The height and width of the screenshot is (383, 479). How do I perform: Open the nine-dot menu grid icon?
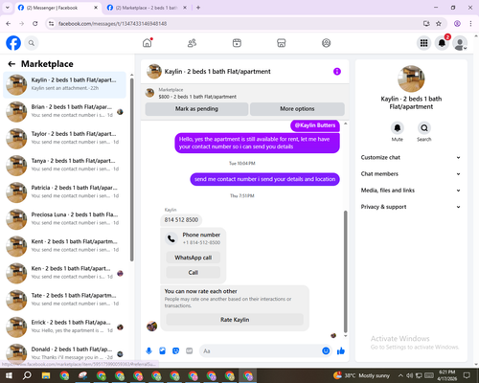423,43
